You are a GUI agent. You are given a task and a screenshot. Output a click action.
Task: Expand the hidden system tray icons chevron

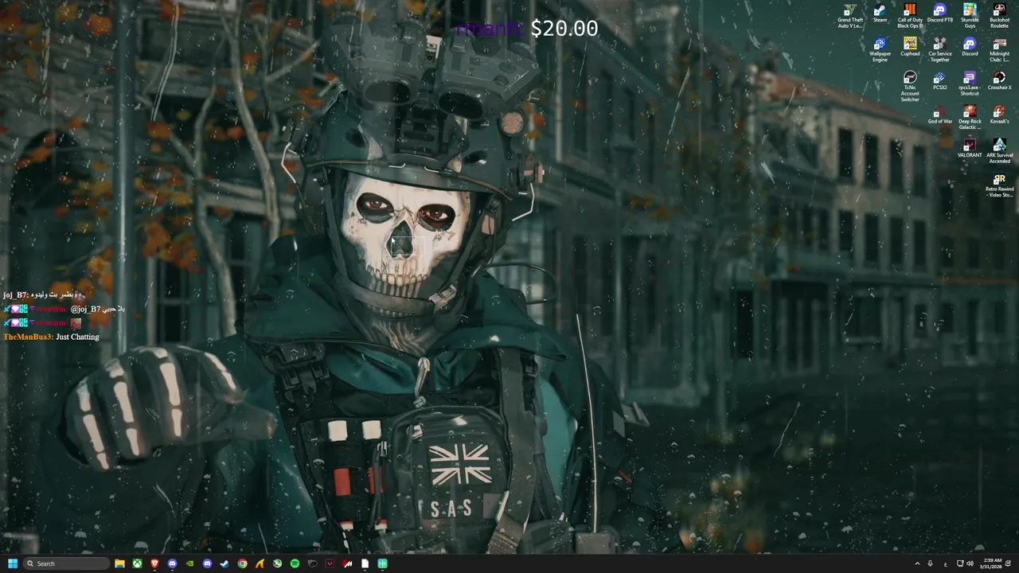point(916,563)
